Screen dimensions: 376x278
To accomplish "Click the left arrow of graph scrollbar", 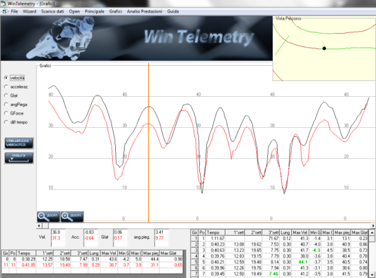I will (39, 226).
